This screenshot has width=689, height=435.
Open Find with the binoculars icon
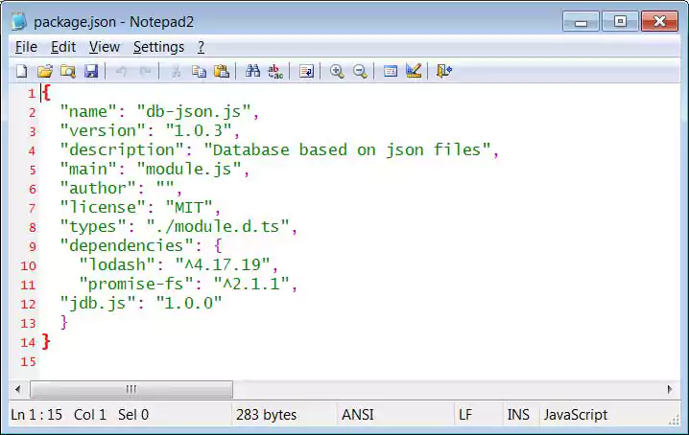(252, 71)
